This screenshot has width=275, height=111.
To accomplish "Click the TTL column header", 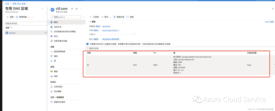I will click(155, 53).
